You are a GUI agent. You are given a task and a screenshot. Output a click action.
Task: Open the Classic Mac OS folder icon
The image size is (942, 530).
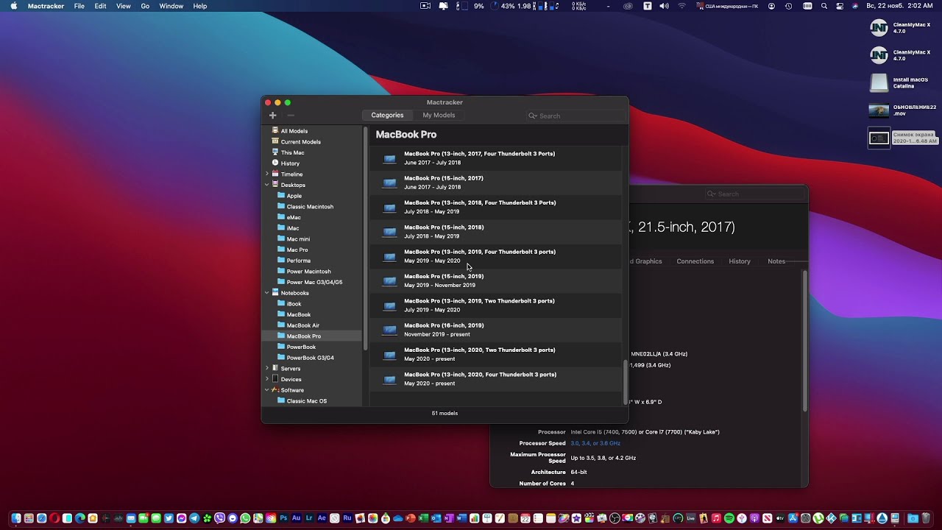coord(281,401)
